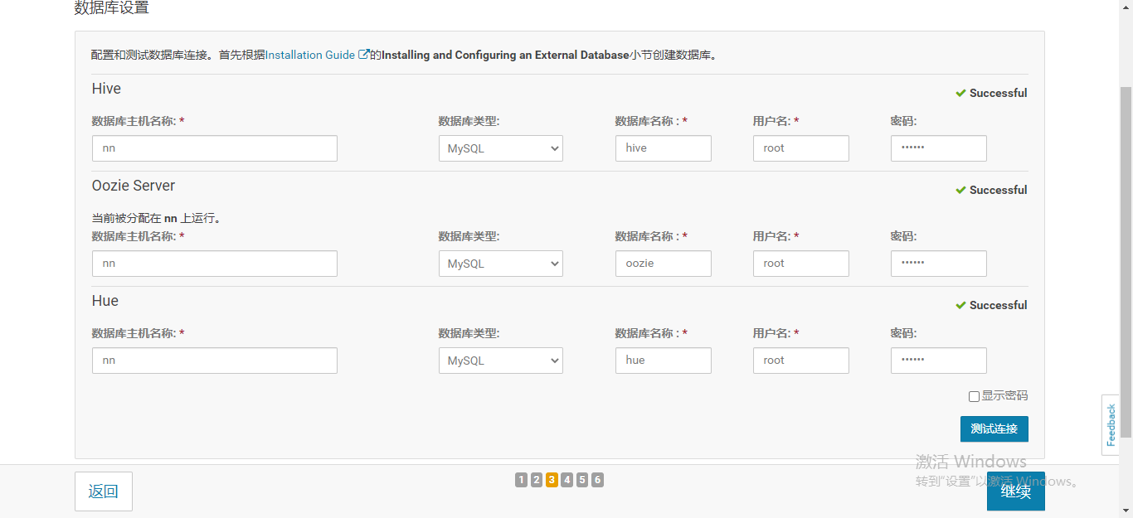The width and height of the screenshot is (1133, 518).
Task: Click the Oozie Server database host name field
Action: 215,264
